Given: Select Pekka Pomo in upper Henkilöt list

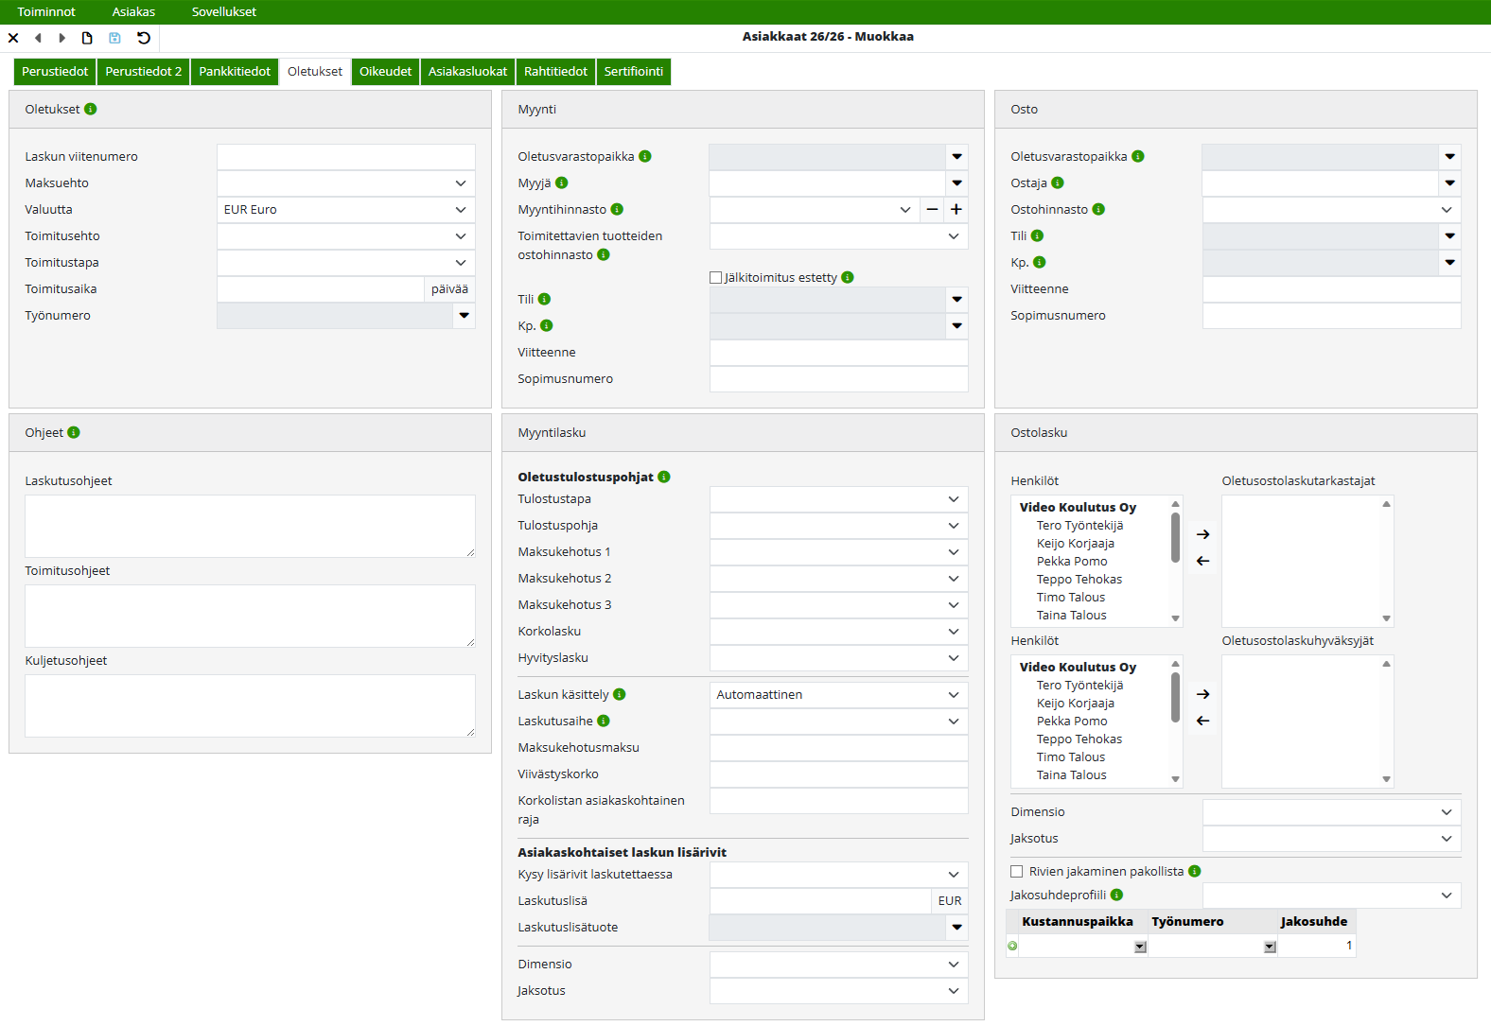Looking at the screenshot, I should point(1072,562).
